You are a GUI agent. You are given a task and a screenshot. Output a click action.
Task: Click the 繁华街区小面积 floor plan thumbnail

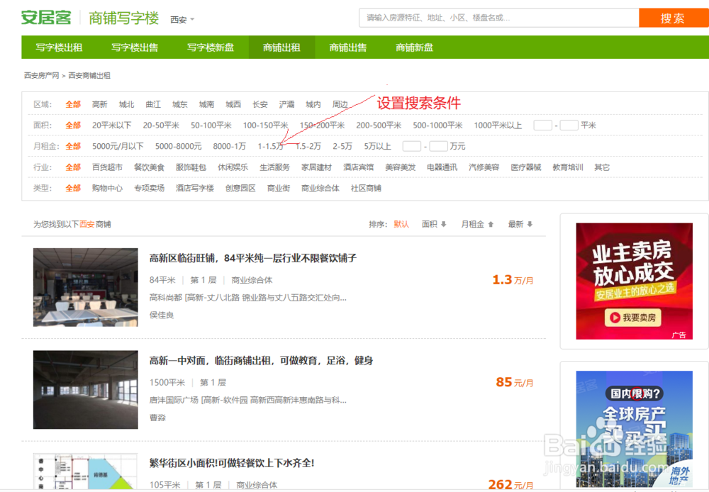tap(86, 471)
